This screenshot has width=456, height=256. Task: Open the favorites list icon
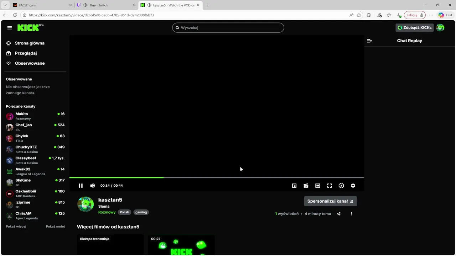[389, 15]
